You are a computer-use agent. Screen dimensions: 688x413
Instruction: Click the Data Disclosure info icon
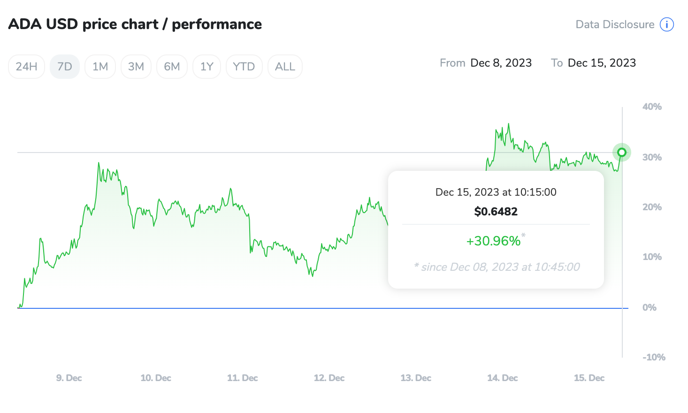click(x=667, y=24)
